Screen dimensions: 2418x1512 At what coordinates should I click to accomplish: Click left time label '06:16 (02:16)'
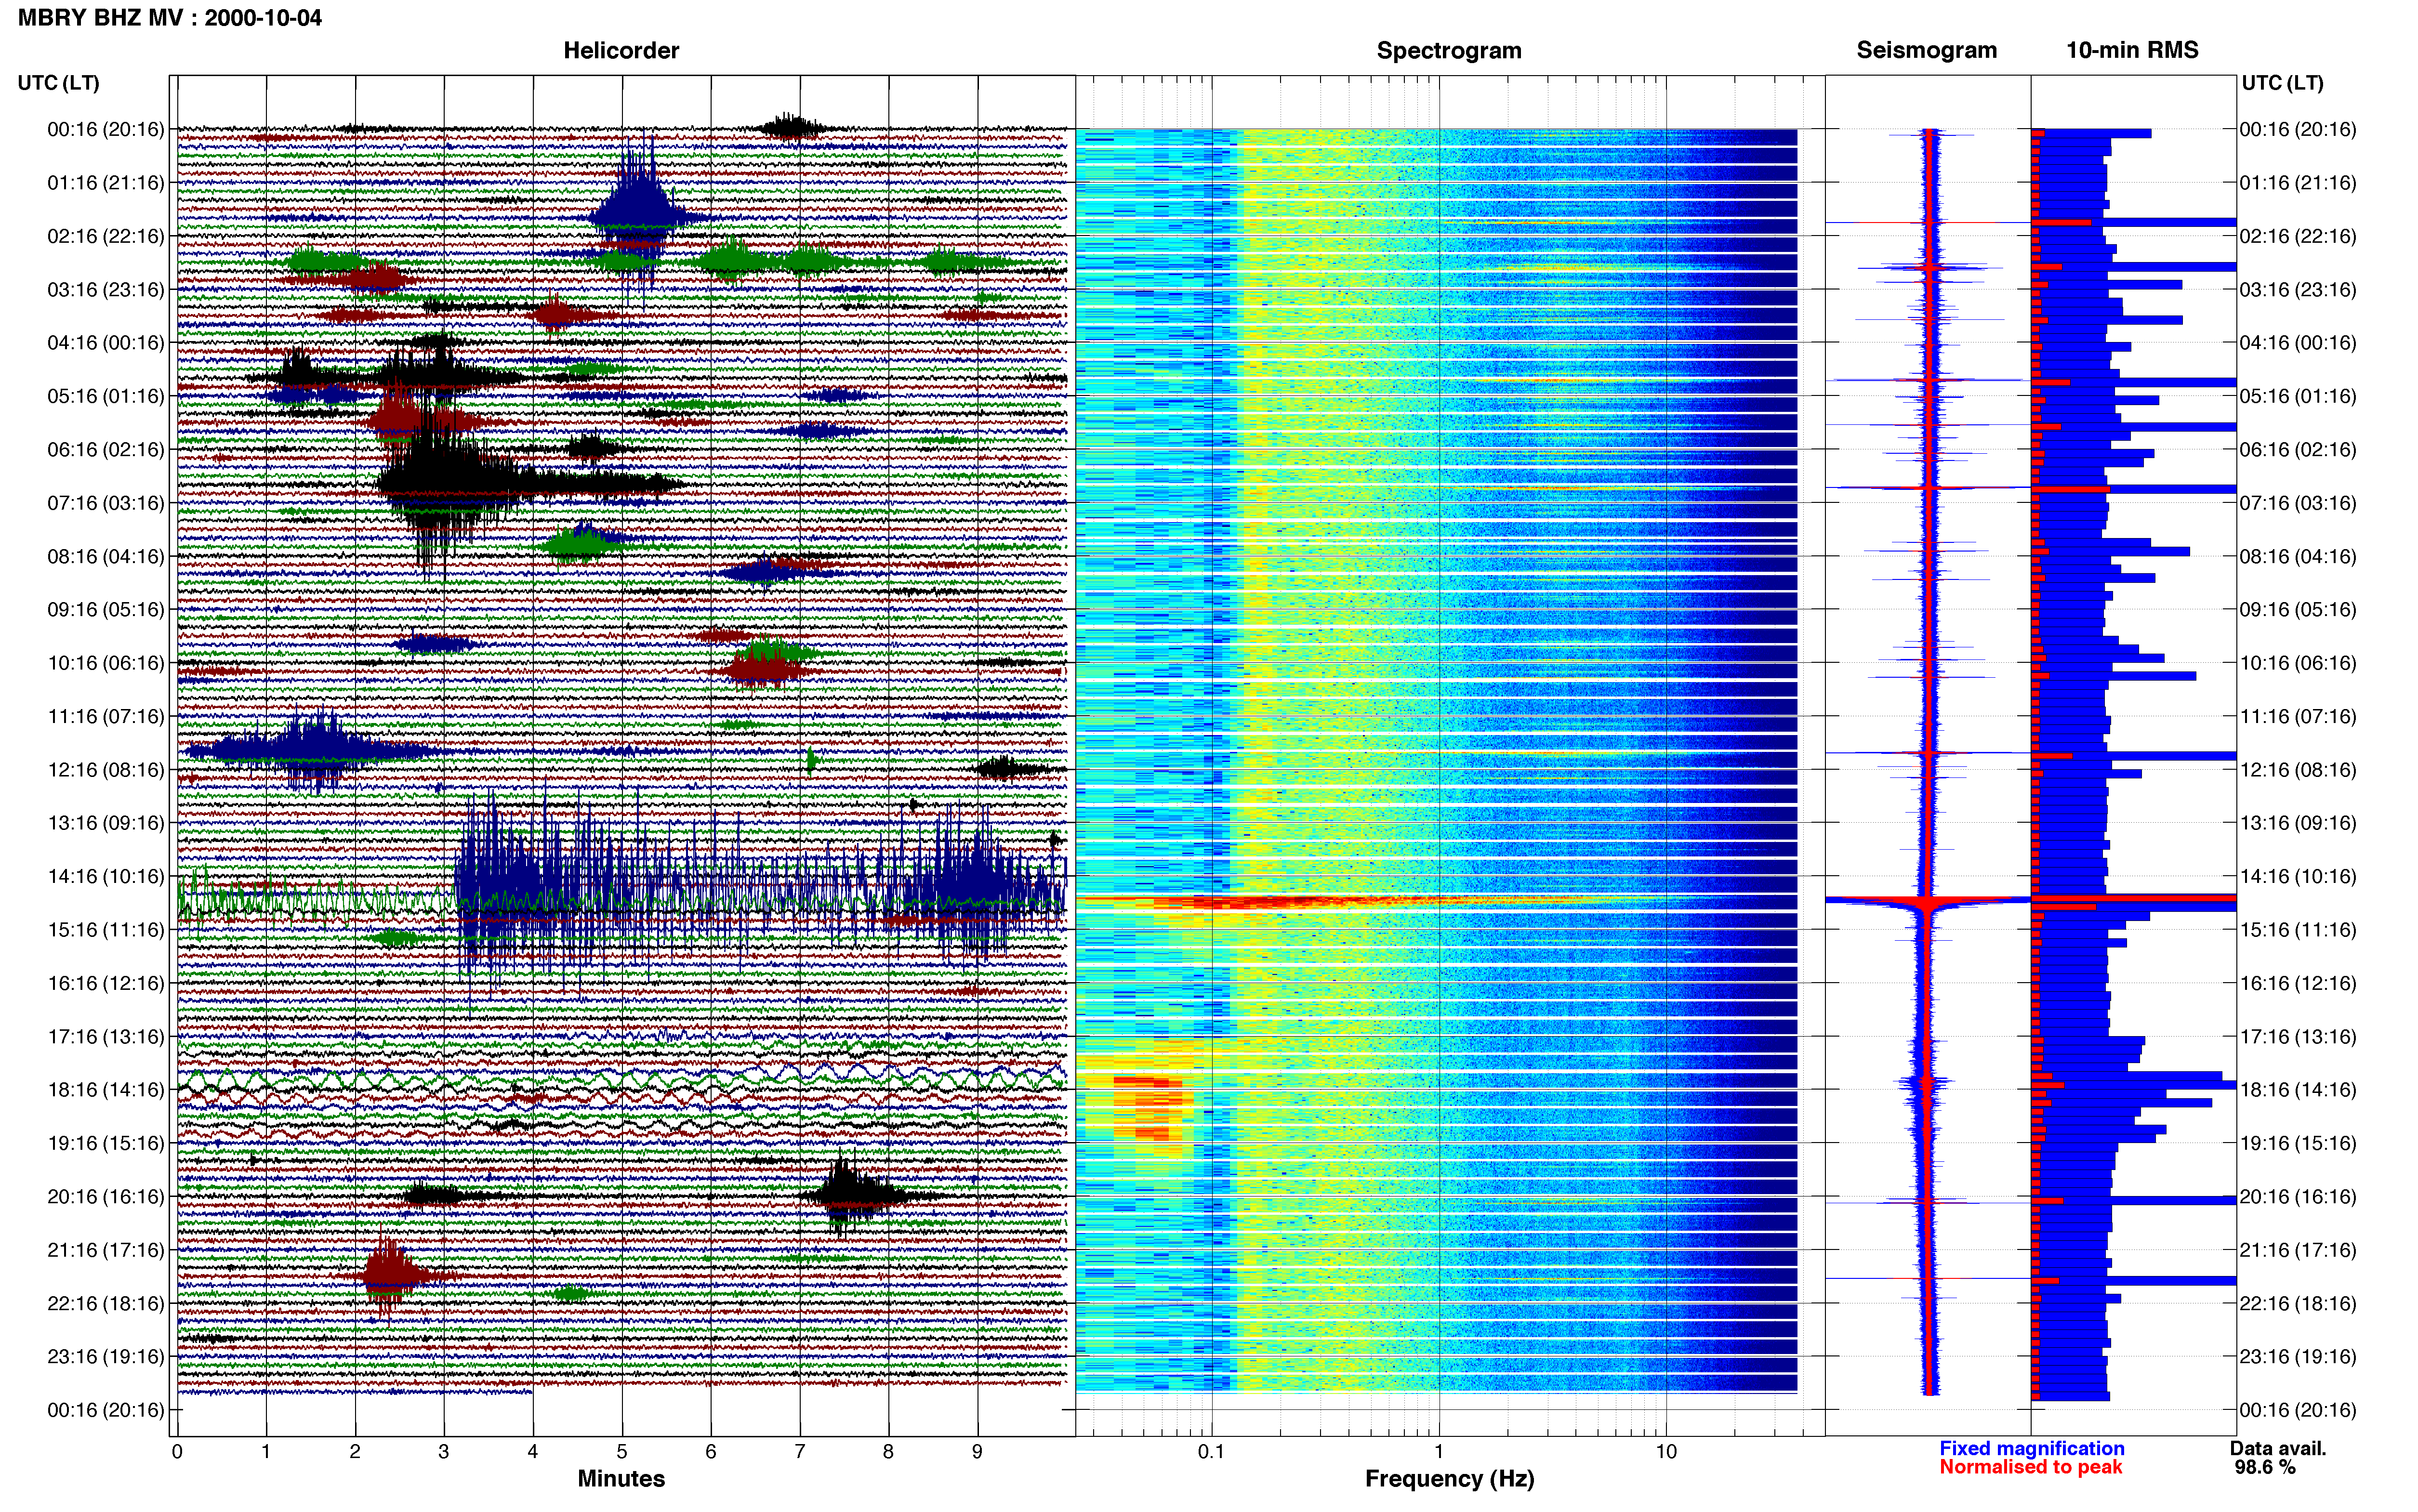(x=106, y=450)
